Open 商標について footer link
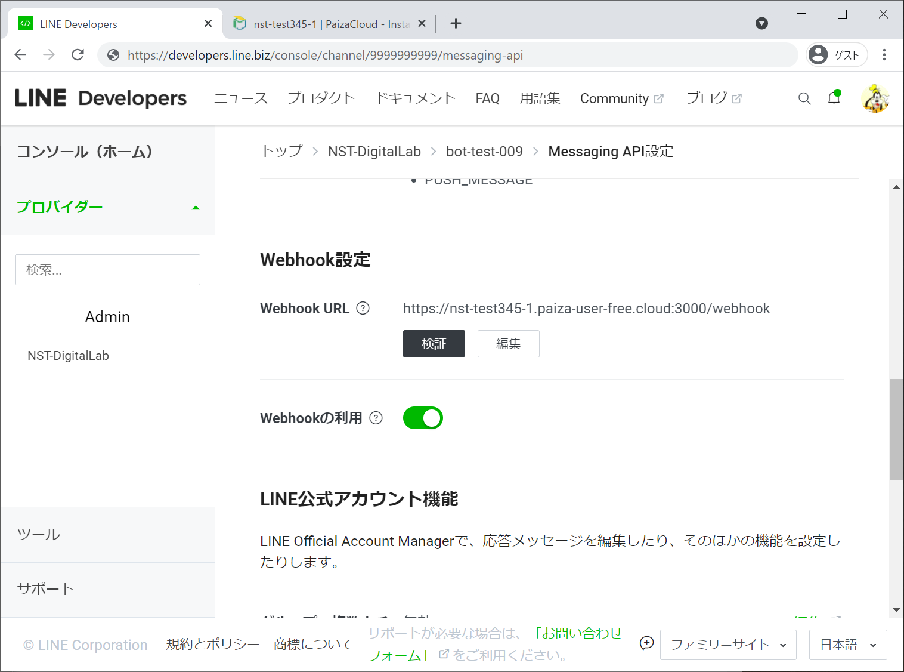904x672 pixels. point(313,645)
